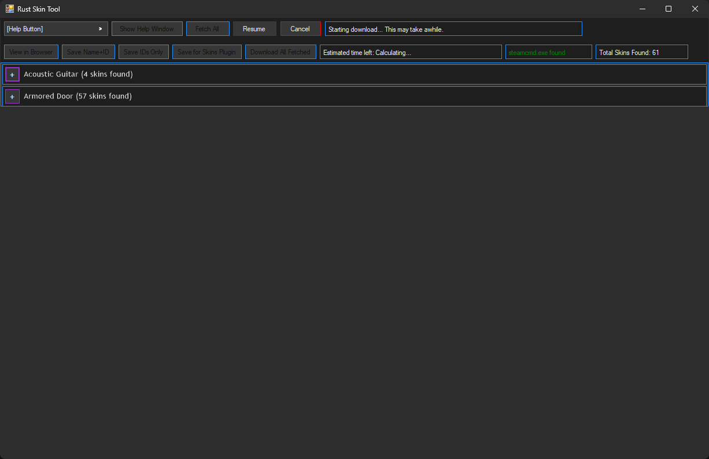The width and height of the screenshot is (709, 459).
Task: Click the Estimated time left field
Action: 411,52
